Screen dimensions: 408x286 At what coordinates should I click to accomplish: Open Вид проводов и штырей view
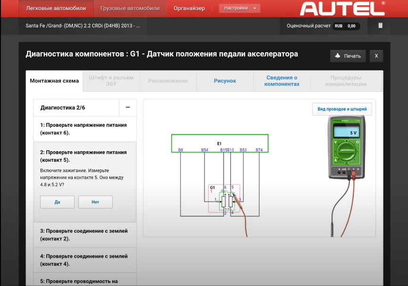[x=342, y=109]
